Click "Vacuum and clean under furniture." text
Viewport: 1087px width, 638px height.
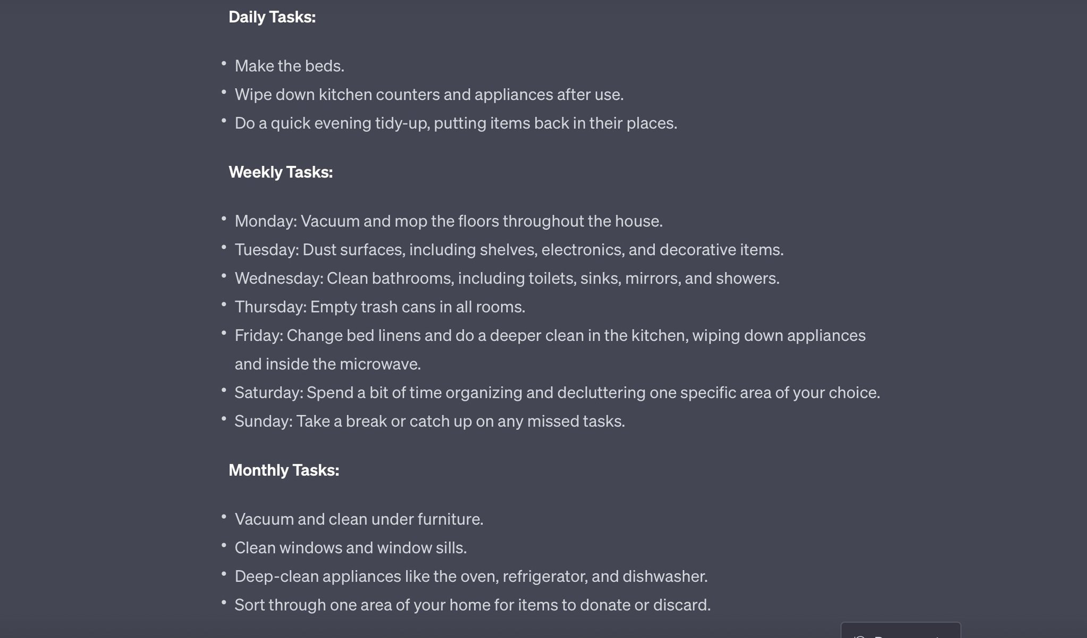pos(359,519)
